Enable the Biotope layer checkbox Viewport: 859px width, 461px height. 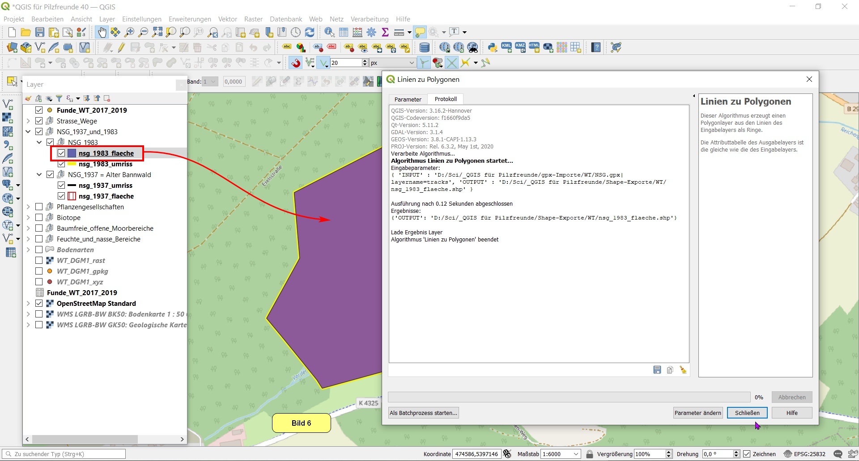point(39,217)
